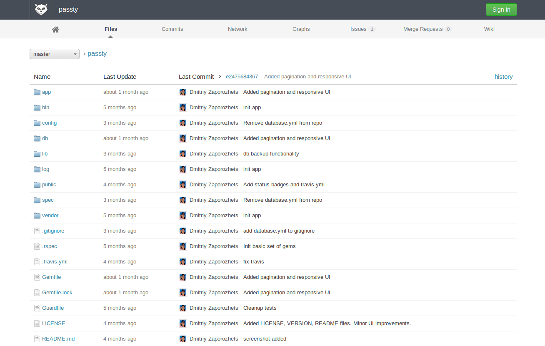This screenshot has width=545, height=346.
Task: Click the avatar next to 'screenshot added' commit
Action: click(x=183, y=338)
